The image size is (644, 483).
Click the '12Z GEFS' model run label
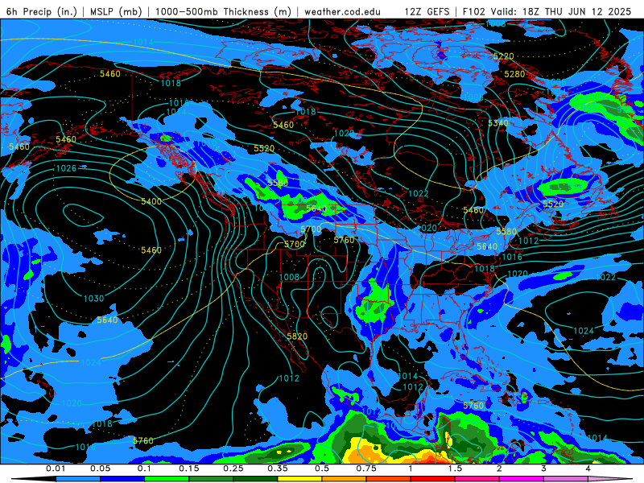point(427,11)
